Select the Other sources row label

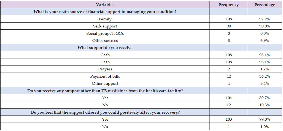click(x=105, y=40)
